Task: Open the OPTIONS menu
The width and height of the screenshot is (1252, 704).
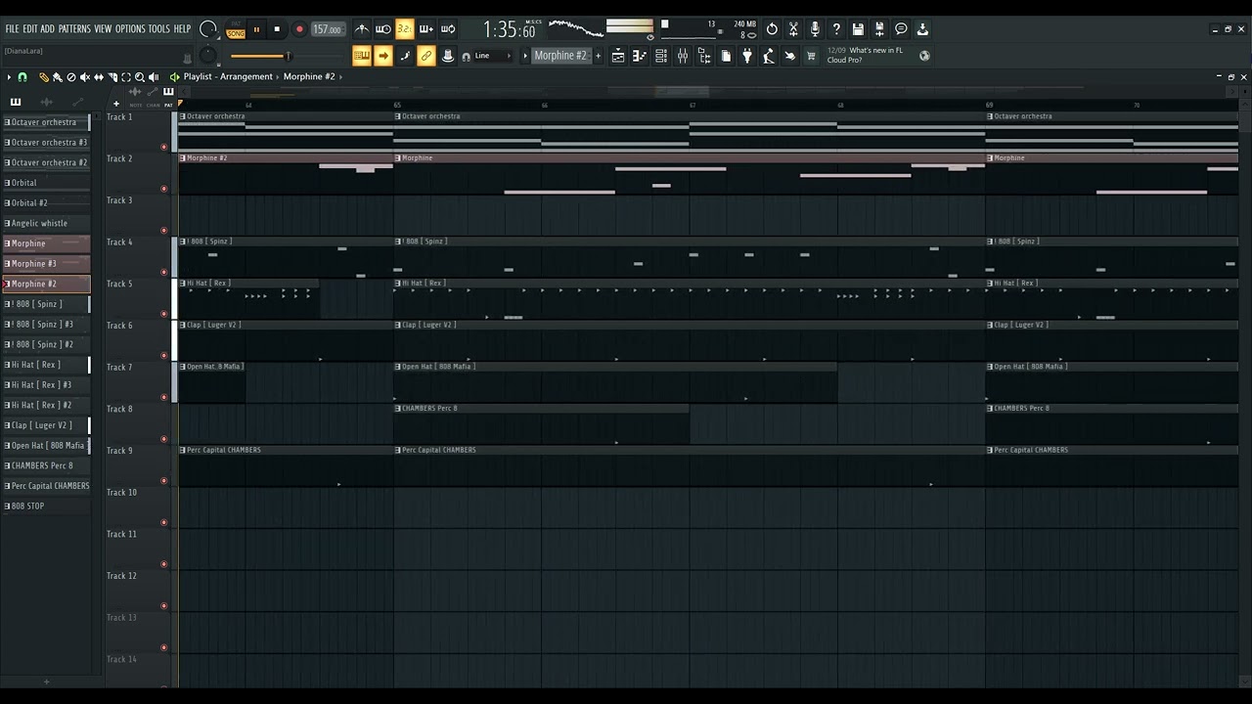Action: coord(130,29)
